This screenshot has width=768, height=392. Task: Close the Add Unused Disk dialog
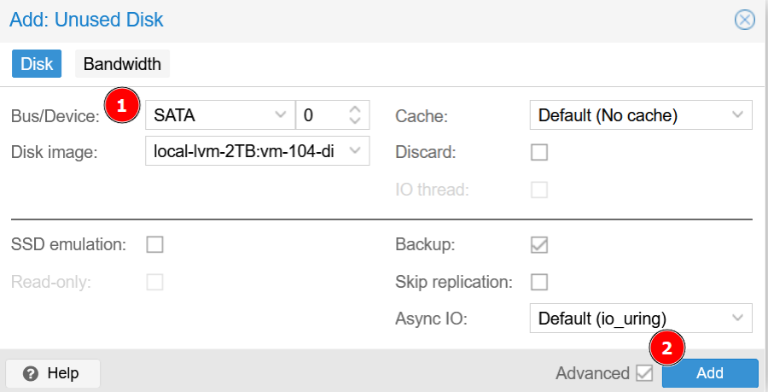tap(745, 20)
